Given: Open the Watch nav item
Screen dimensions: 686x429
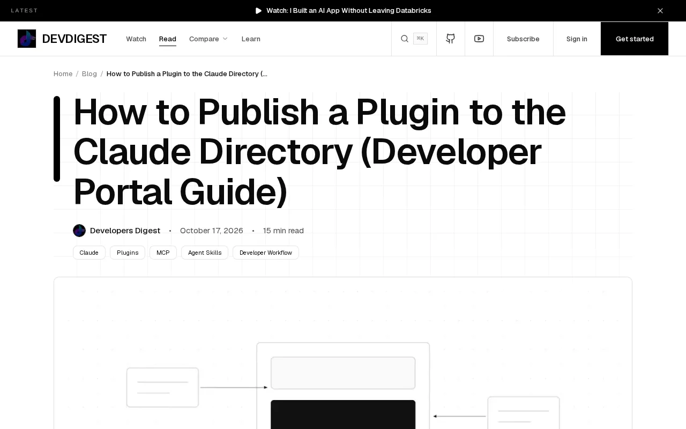Looking at the screenshot, I should [x=136, y=39].
